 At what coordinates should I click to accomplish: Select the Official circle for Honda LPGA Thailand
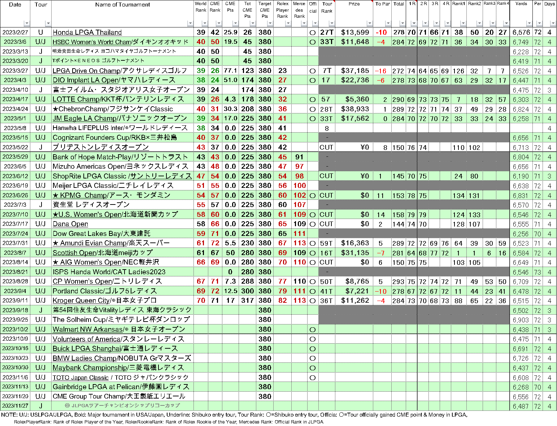click(x=313, y=33)
